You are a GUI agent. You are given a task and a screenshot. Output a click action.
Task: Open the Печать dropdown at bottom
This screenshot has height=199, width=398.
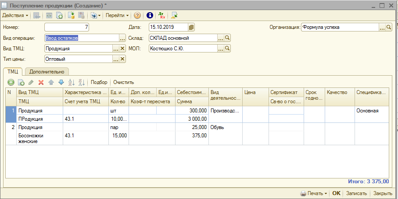(x=314, y=193)
